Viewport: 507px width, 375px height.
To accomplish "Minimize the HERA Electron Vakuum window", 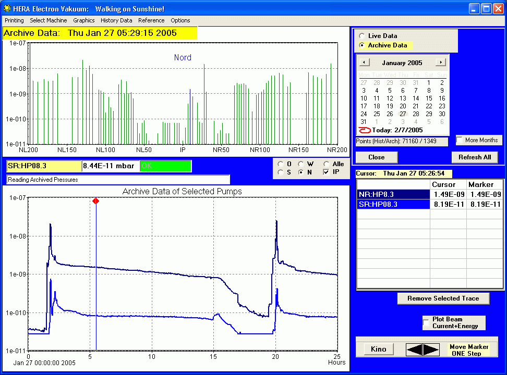I will [x=474, y=8].
